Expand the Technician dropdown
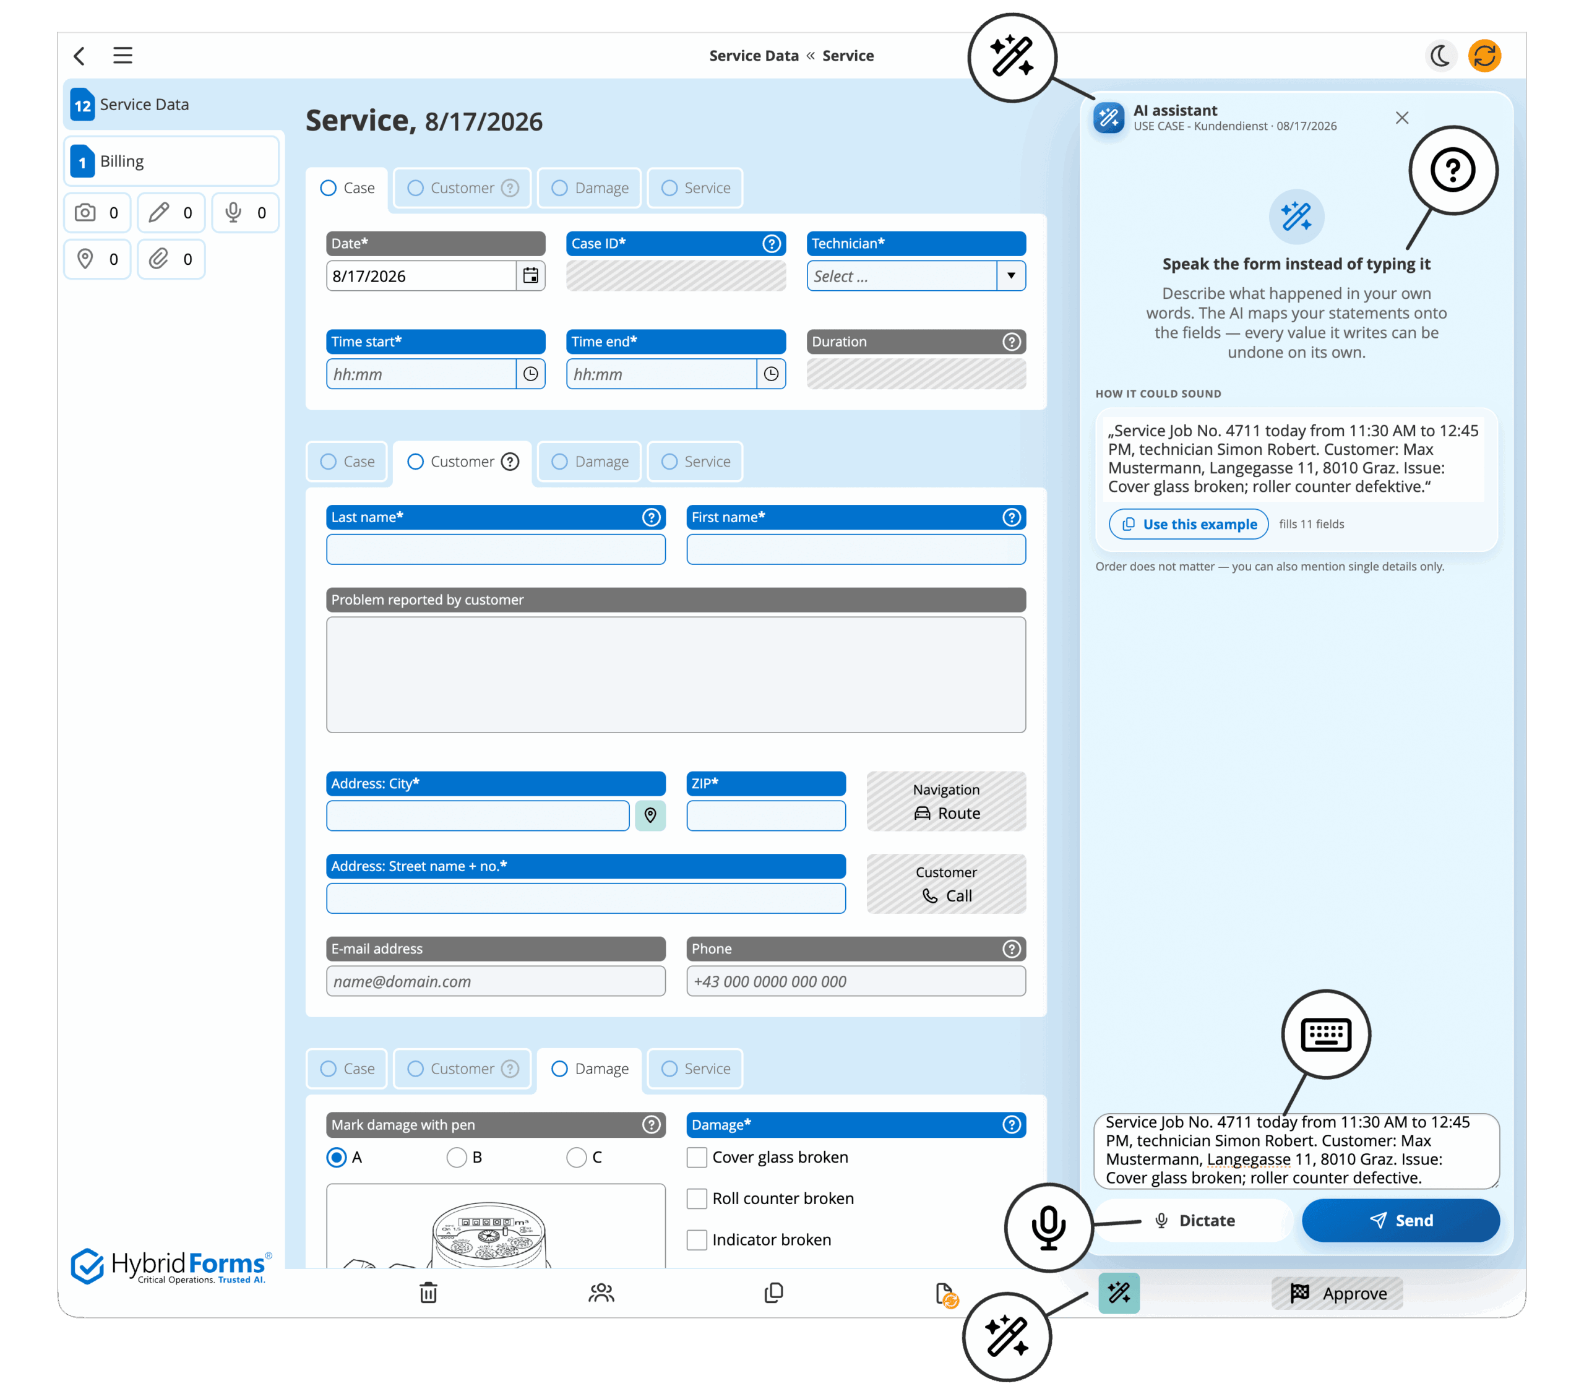The width and height of the screenshot is (1584, 1394). [1010, 276]
